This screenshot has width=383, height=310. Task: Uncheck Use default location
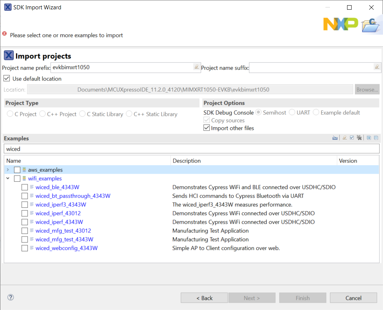pyautogui.click(x=6, y=78)
